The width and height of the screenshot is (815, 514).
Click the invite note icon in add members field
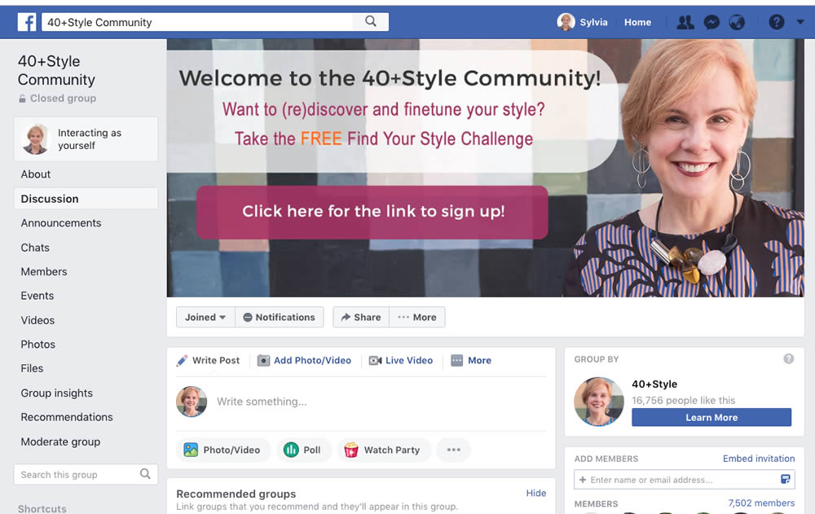point(786,479)
